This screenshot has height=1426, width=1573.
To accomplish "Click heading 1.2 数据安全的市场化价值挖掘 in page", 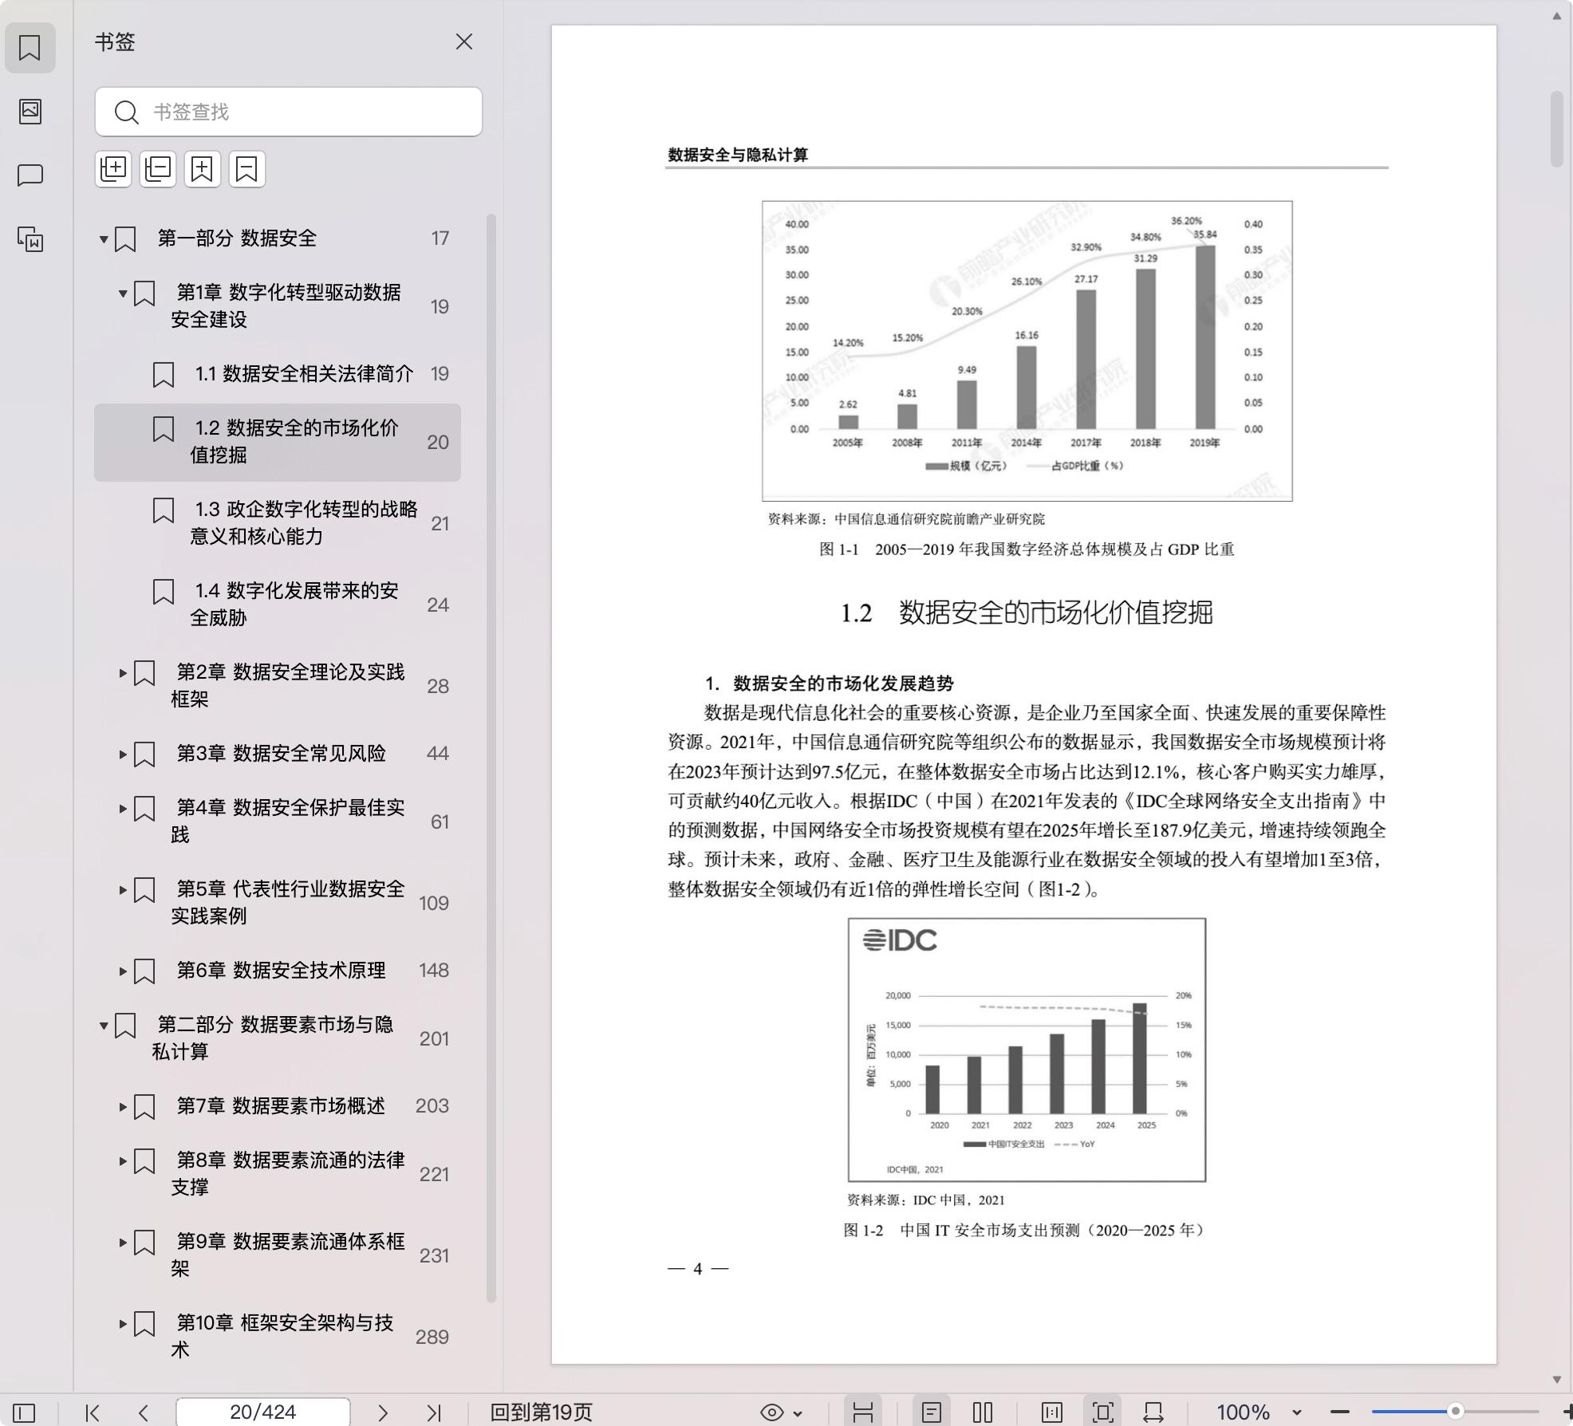I will (1027, 613).
